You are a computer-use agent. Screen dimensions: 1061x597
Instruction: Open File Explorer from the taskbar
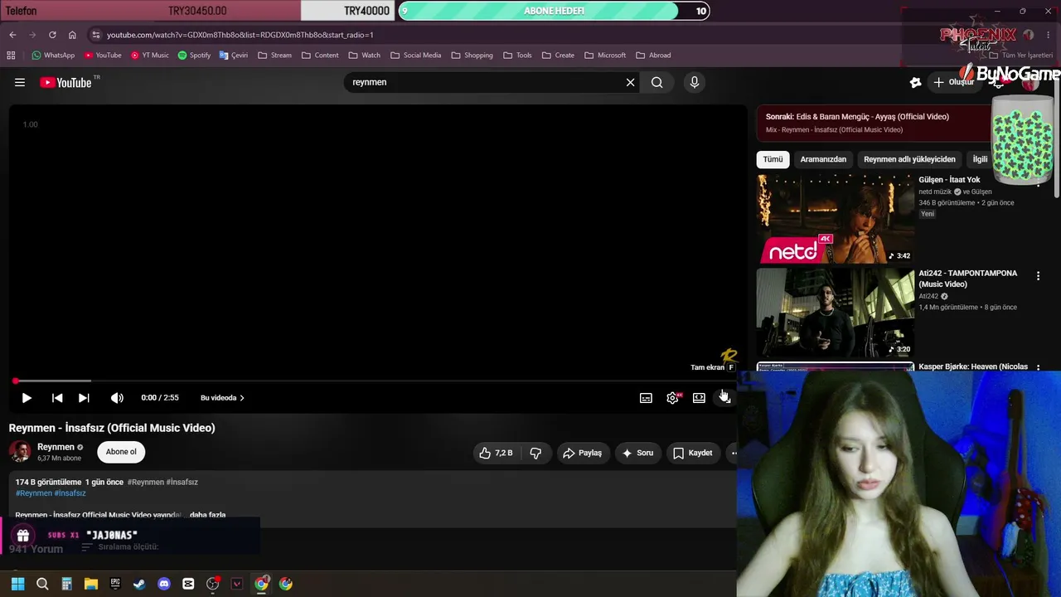(x=91, y=584)
